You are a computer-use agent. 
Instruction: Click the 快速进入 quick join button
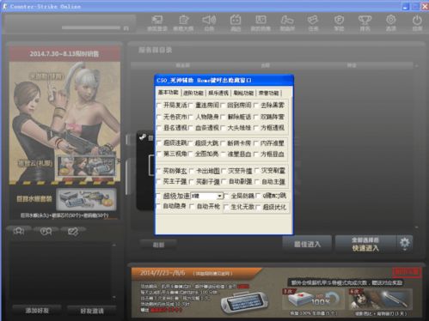[365, 244]
